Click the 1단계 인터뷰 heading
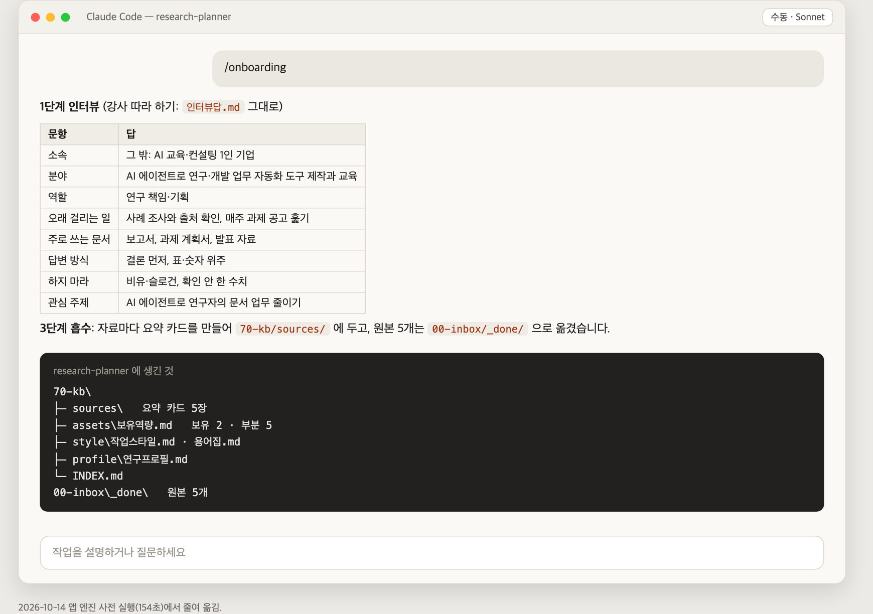 pos(70,106)
